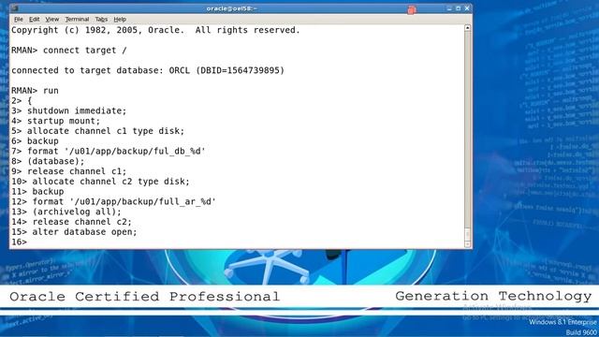Click the format '/u01/app/backup/ful_db_%d' line
Image resolution: width=599 pixels, height=337 pixels.
click(109, 152)
